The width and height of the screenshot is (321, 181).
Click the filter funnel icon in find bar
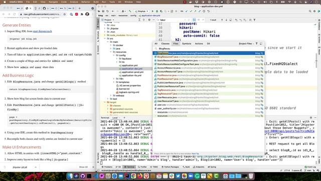point(254,20)
